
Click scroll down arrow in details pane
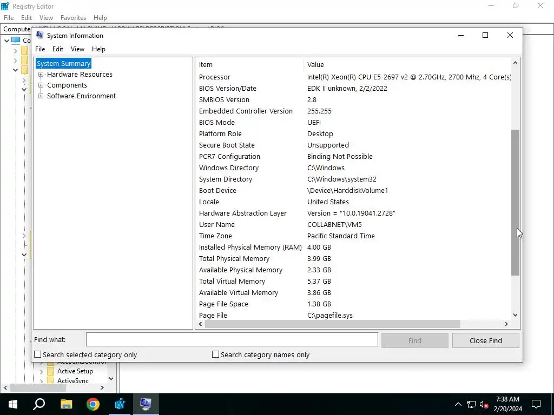[515, 315]
